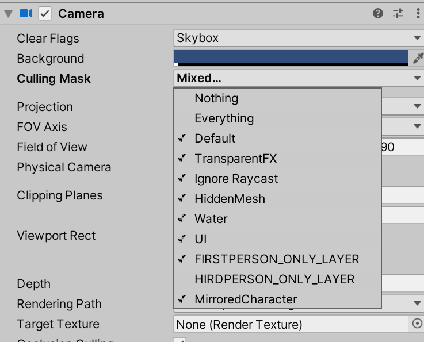Screen dimensions: 424x342
Task: Close the Culling Mask Mixed dropdown
Action: pos(298,78)
